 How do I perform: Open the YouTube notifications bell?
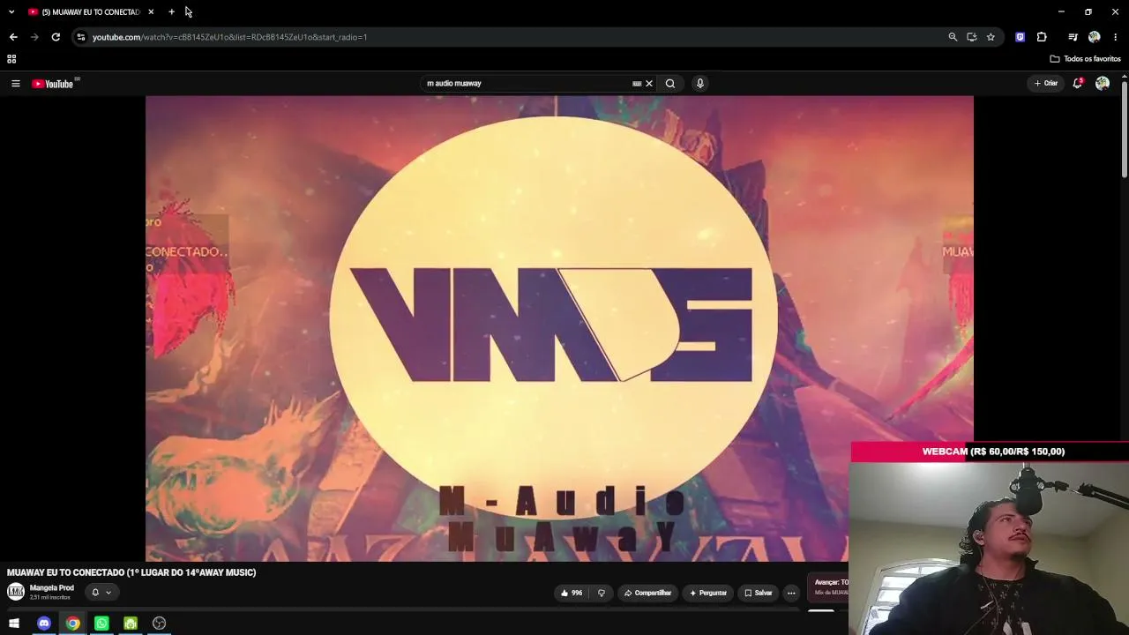pos(1077,83)
